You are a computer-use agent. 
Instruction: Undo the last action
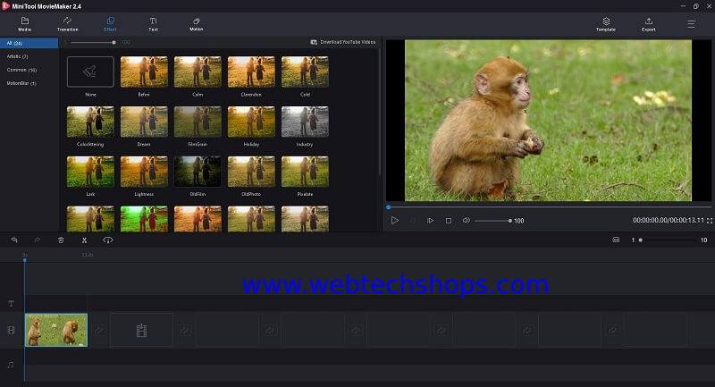14,240
